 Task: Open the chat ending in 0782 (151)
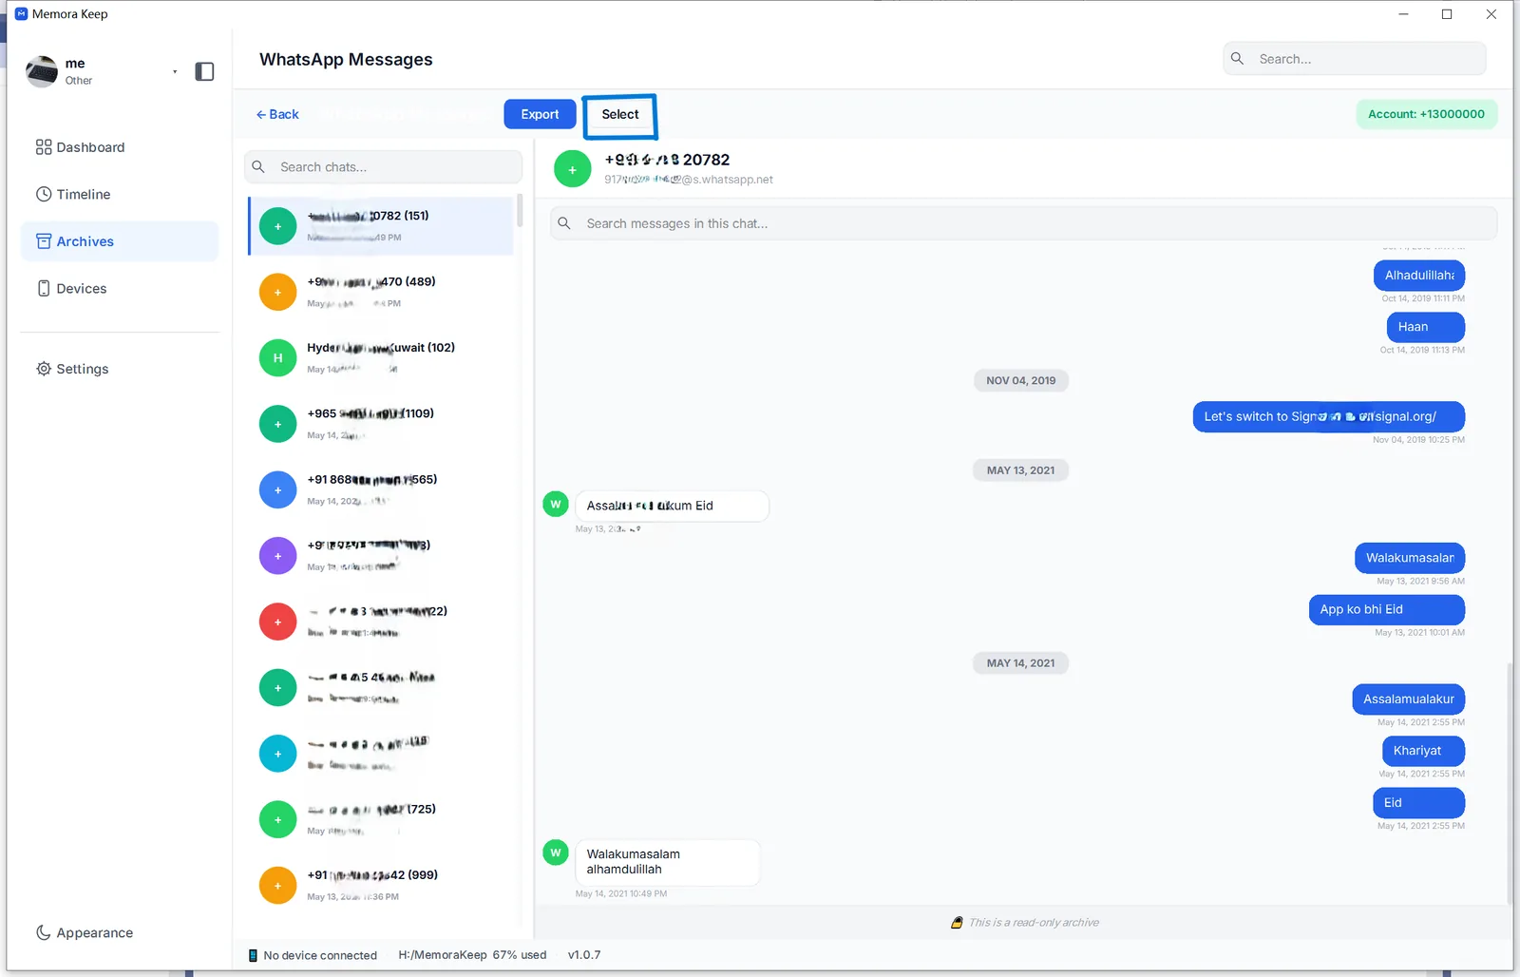381,226
